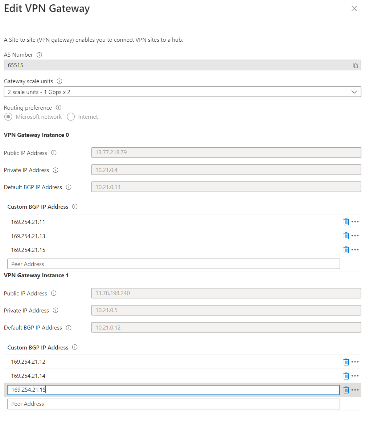Open more options for Instance 0 169.254.21.15
This screenshot has height=421, width=365.
pos(355,250)
